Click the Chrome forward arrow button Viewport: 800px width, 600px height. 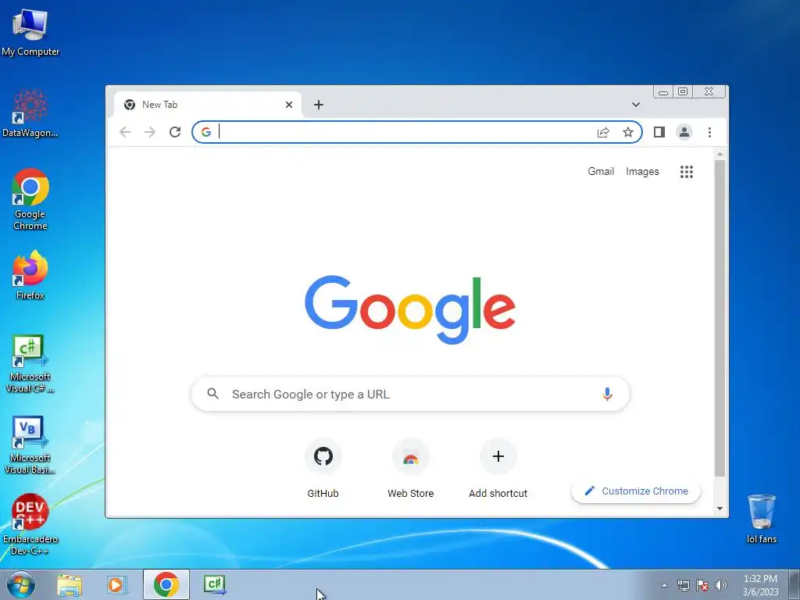tap(149, 132)
